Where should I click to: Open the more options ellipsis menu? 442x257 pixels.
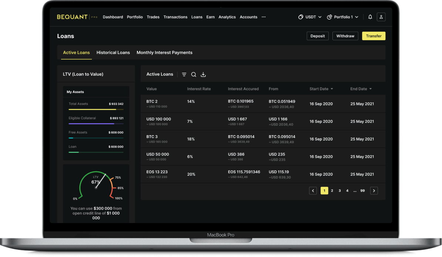coord(264,17)
